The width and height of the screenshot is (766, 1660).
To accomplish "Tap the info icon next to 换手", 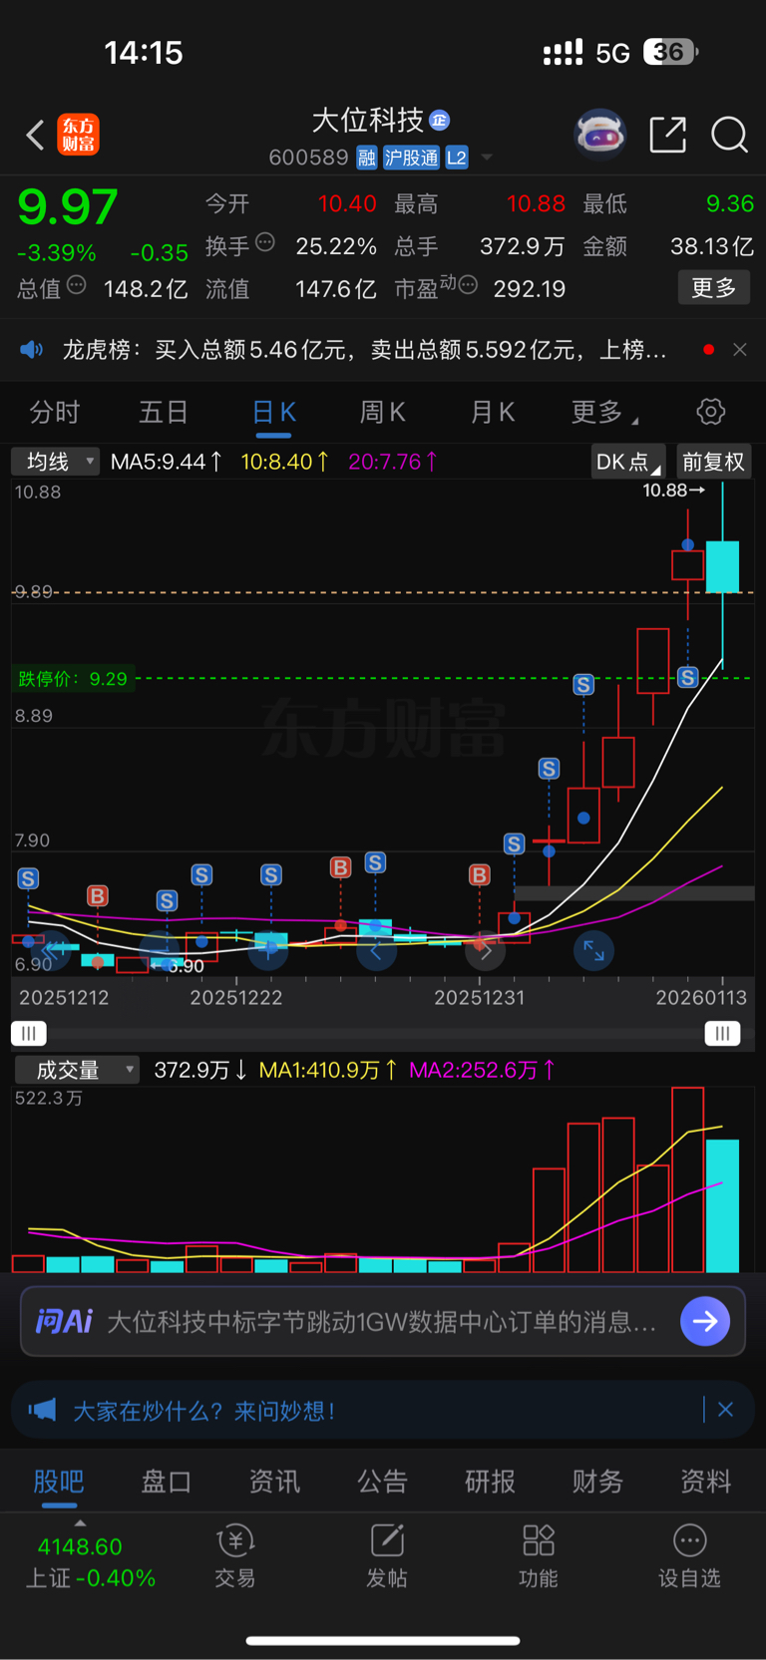I will pyautogui.click(x=265, y=241).
